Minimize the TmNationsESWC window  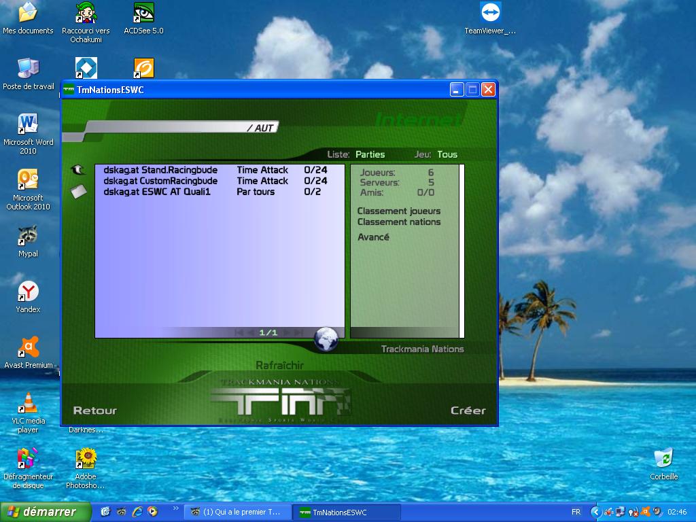tap(456, 90)
